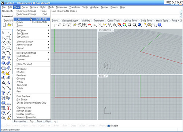Open the Curve Tools toolbar tab

(113, 21)
